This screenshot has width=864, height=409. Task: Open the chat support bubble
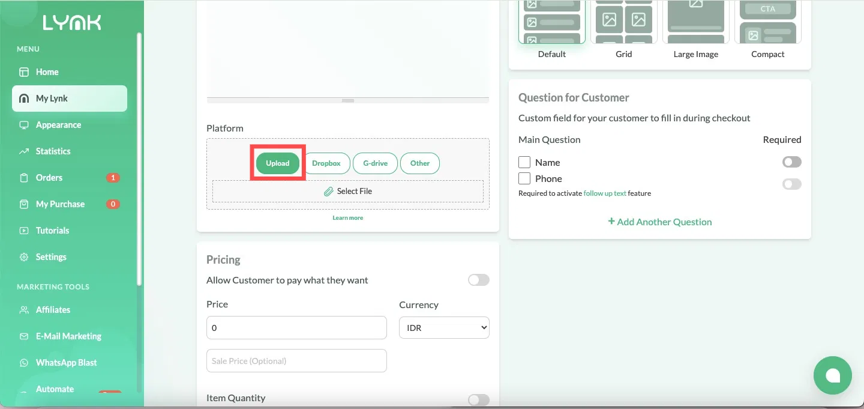click(x=832, y=375)
